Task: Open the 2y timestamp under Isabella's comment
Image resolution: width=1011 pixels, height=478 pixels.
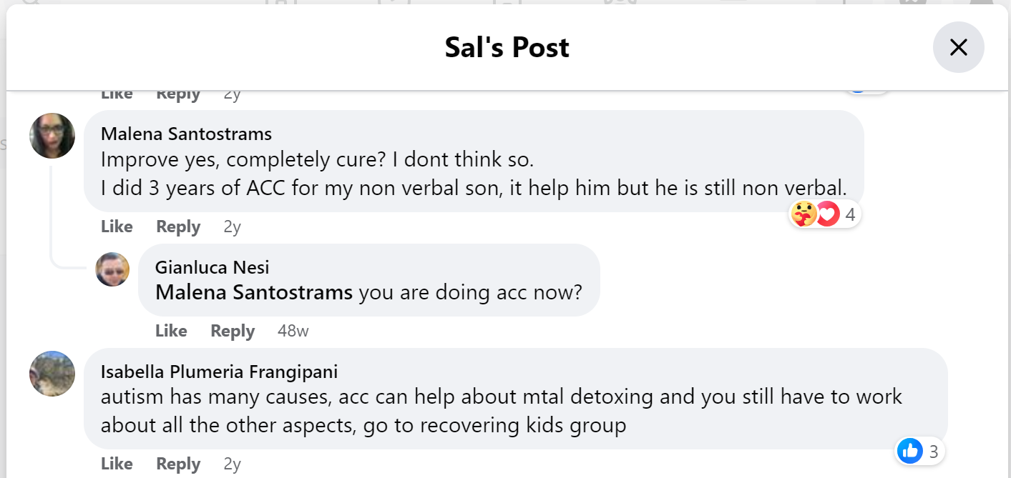Action: [x=233, y=464]
